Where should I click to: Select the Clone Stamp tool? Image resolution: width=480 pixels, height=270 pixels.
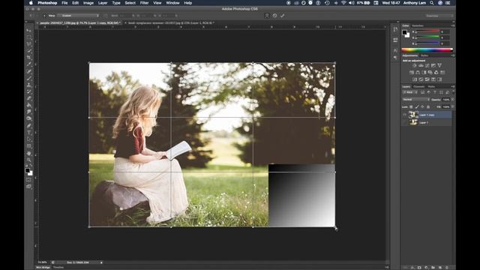pos(28,85)
